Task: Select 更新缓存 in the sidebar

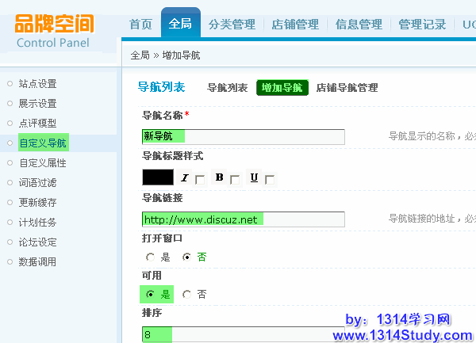Action: (37, 203)
